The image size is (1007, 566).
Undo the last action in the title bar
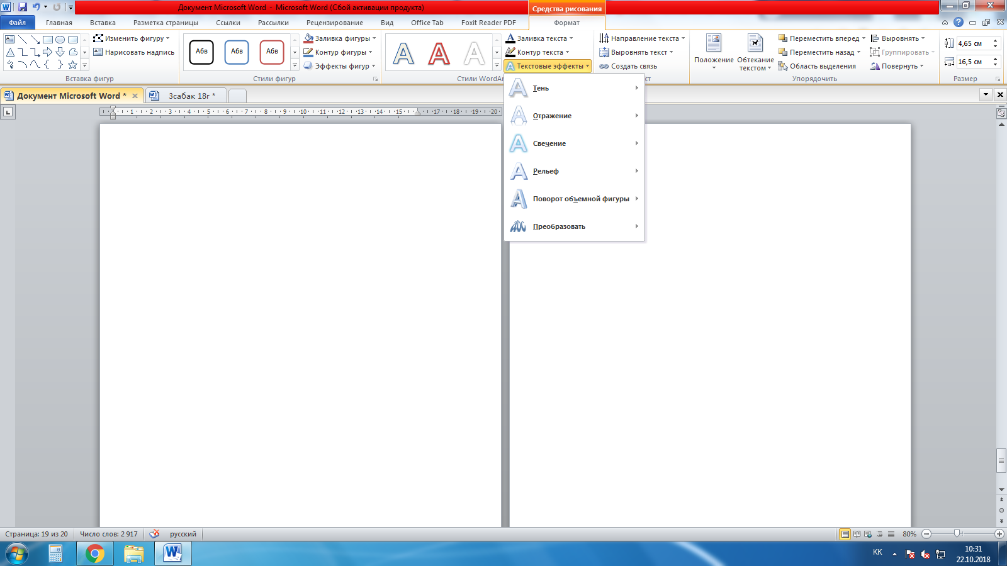36,7
